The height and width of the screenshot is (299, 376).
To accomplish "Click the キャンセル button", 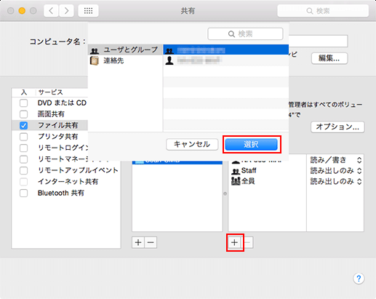I will pos(192,145).
